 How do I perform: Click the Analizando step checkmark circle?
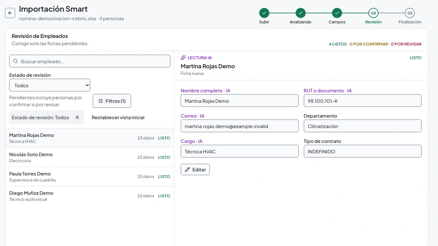pos(301,13)
